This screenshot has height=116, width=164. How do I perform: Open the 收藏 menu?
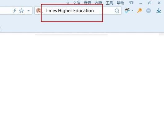tap(98, 3)
